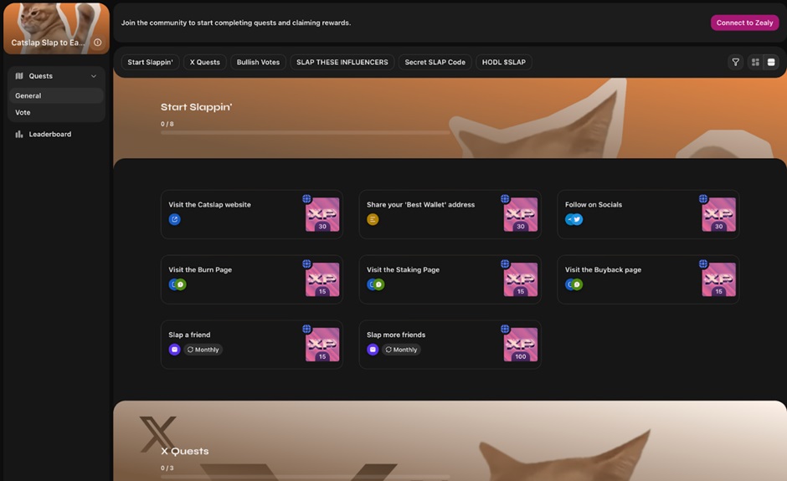Image resolution: width=787 pixels, height=481 pixels.
Task: Click the Leaderboard bar chart icon
Action: click(19, 134)
